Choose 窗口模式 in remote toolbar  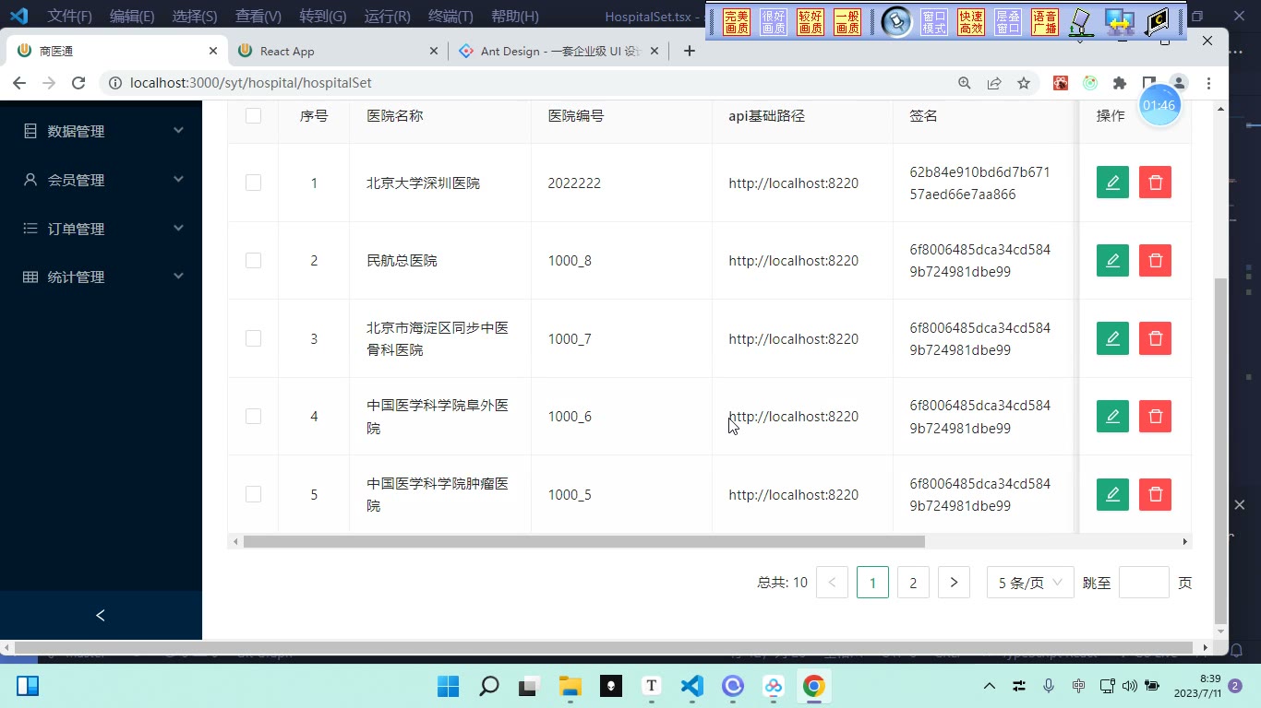click(934, 22)
